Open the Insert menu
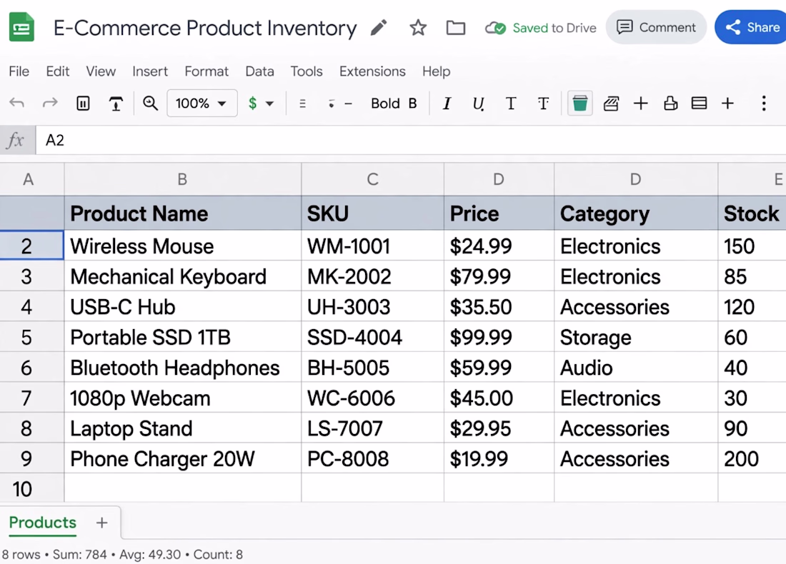Screen dimensions: 786x564 coord(150,71)
